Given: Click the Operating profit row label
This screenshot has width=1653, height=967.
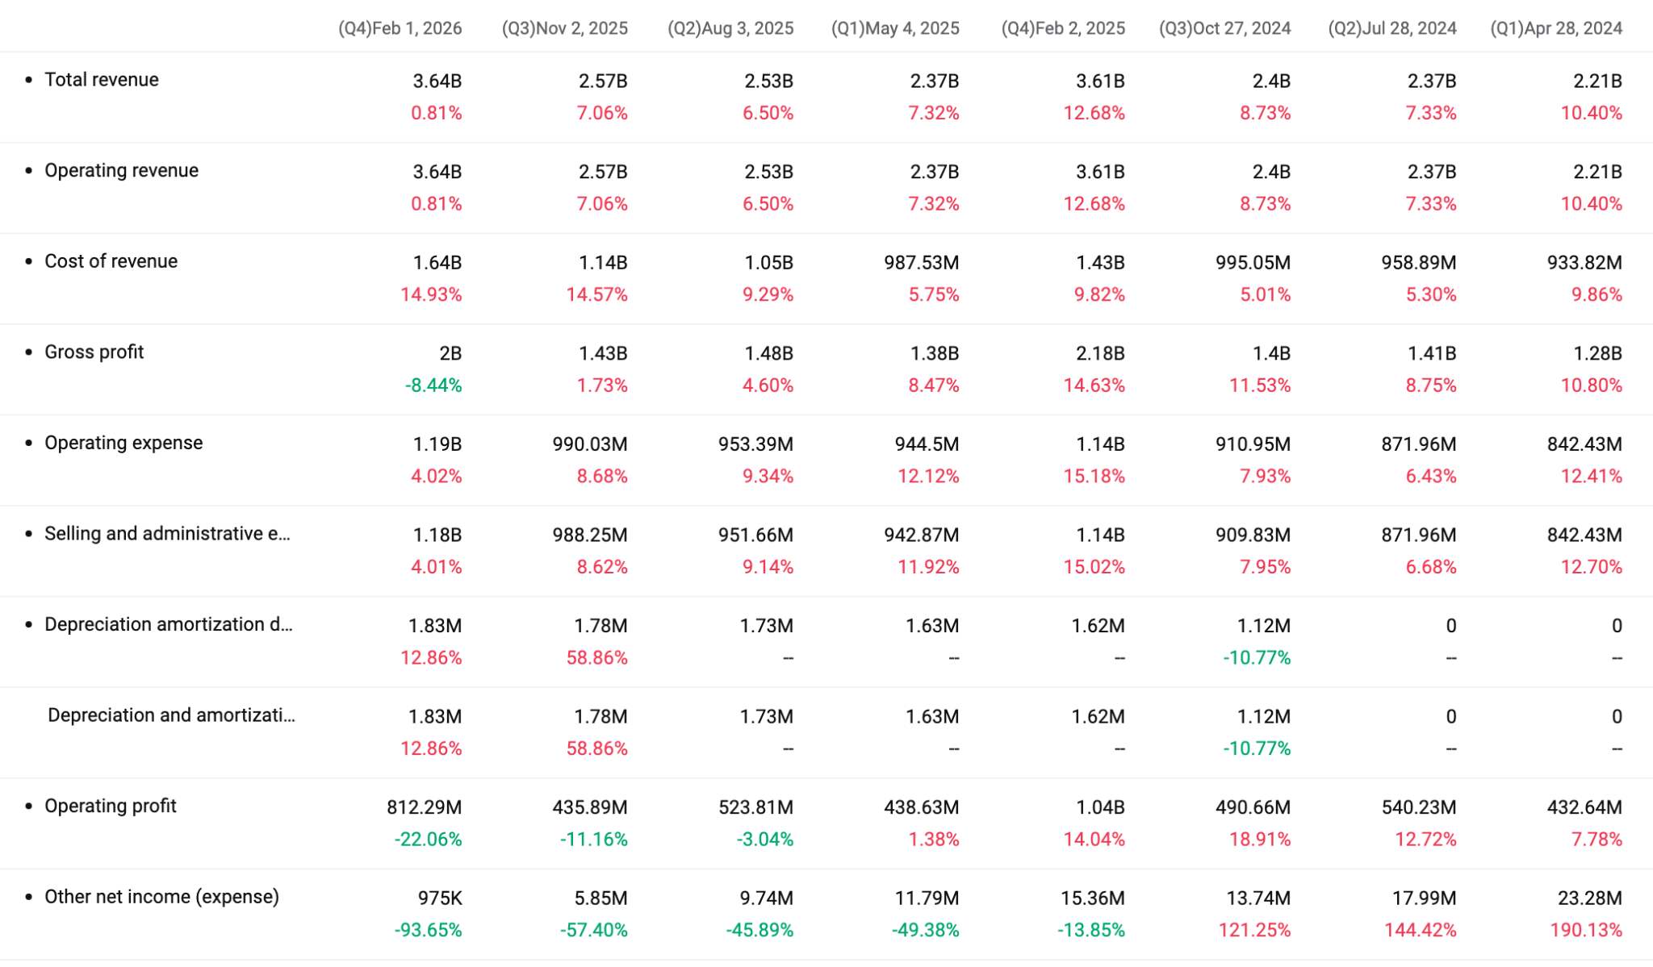Looking at the screenshot, I should point(110,806).
